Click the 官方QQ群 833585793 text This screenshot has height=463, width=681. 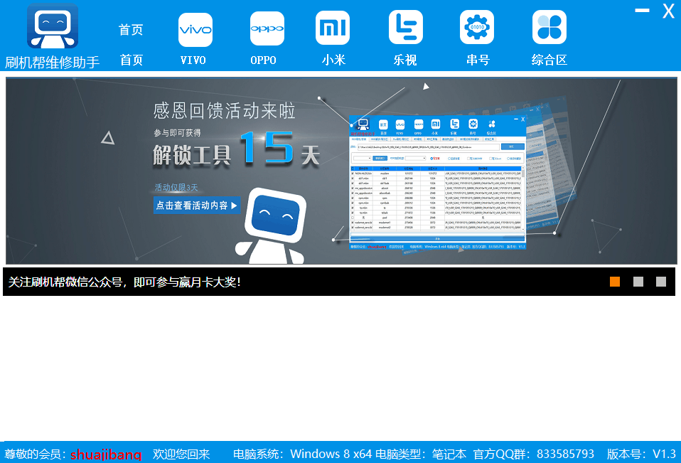[x=534, y=454]
